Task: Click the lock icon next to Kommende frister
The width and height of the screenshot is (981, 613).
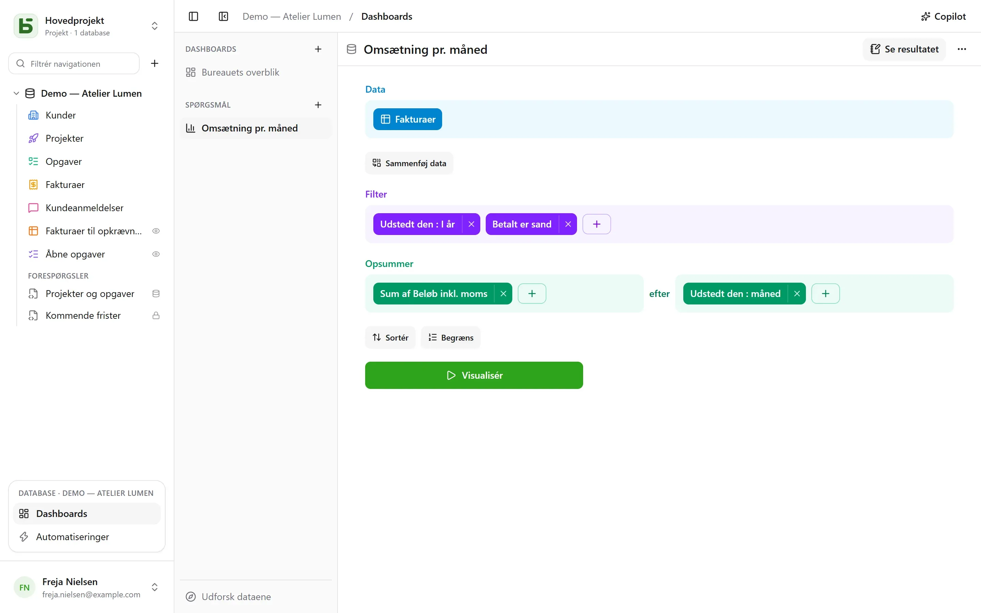Action: point(156,315)
